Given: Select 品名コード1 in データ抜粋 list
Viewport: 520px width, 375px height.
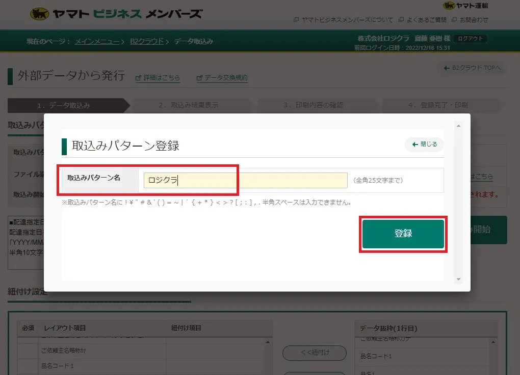Looking at the screenshot, I should (422, 356).
